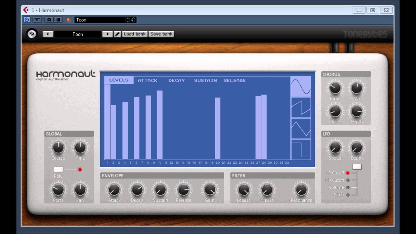Click the Coarse tuning knob
This screenshot has height=234, width=416.
[x=58, y=148]
